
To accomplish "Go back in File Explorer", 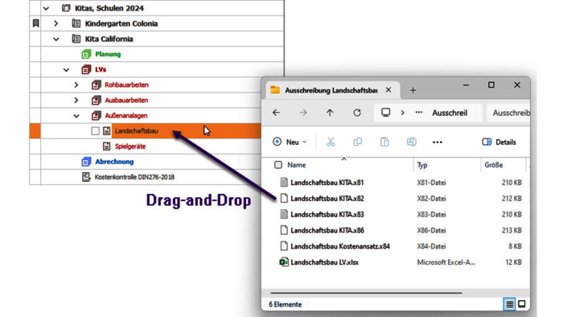I will 276,113.
